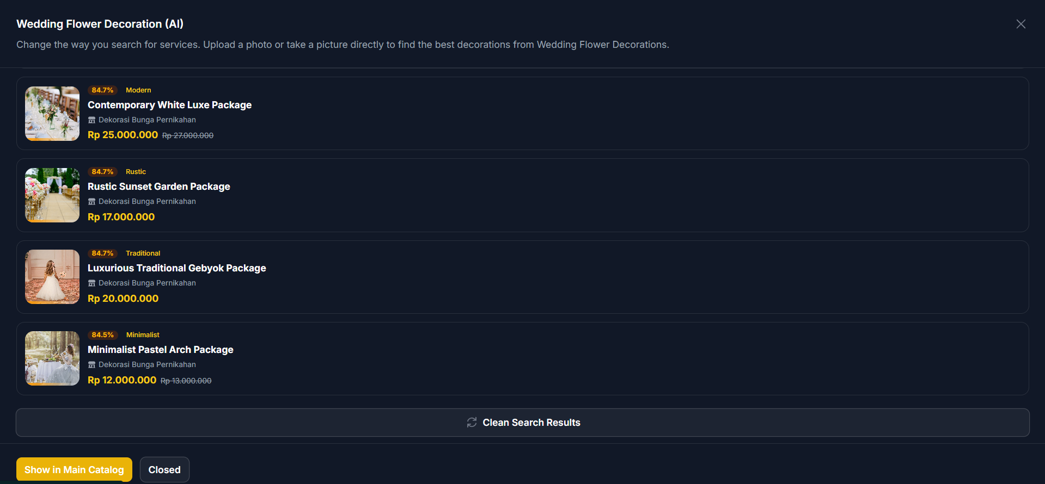Select the Luxurious Traditional Gebyok Package title
1045x484 pixels.
click(177, 268)
